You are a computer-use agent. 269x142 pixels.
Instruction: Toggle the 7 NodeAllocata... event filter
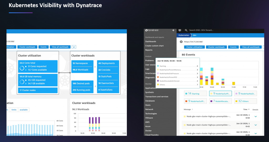(x=220, y=101)
